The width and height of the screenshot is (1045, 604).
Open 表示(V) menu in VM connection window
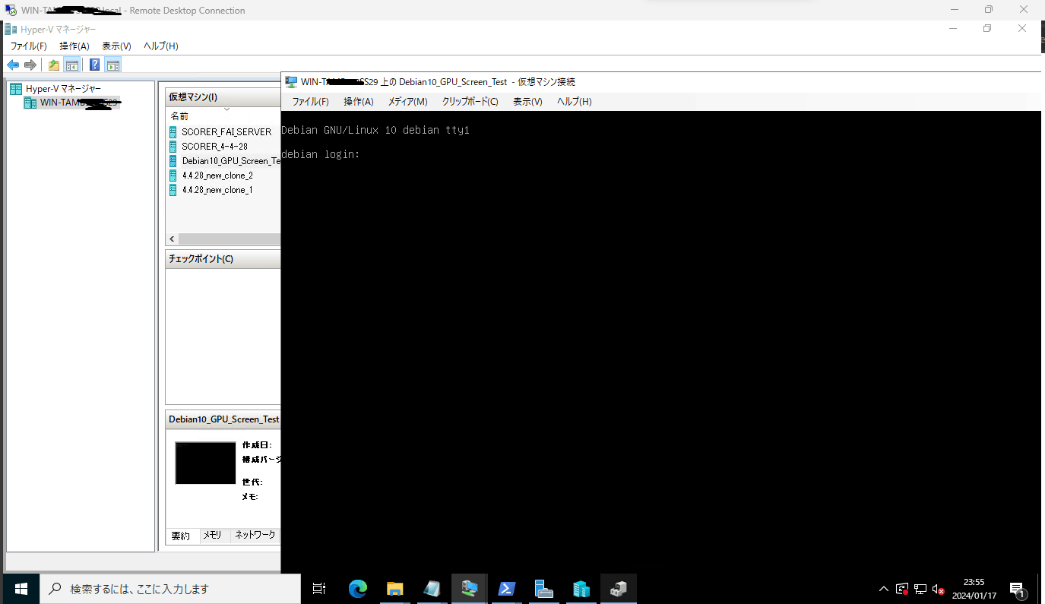coord(527,102)
